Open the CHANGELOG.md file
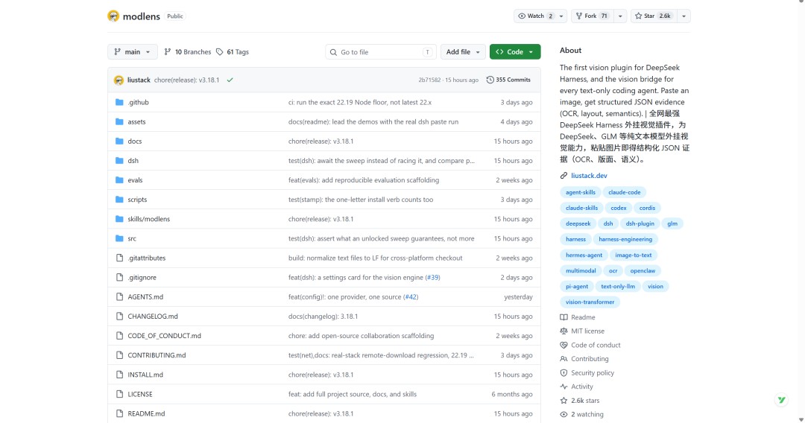 [x=153, y=317]
